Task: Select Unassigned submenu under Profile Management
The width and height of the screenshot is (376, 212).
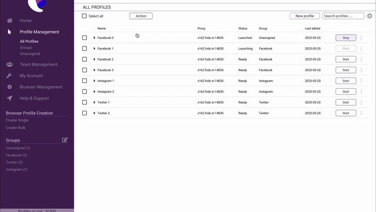Action: (30, 54)
